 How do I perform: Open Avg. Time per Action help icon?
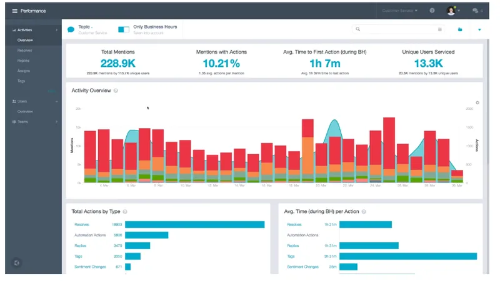pos(364,212)
